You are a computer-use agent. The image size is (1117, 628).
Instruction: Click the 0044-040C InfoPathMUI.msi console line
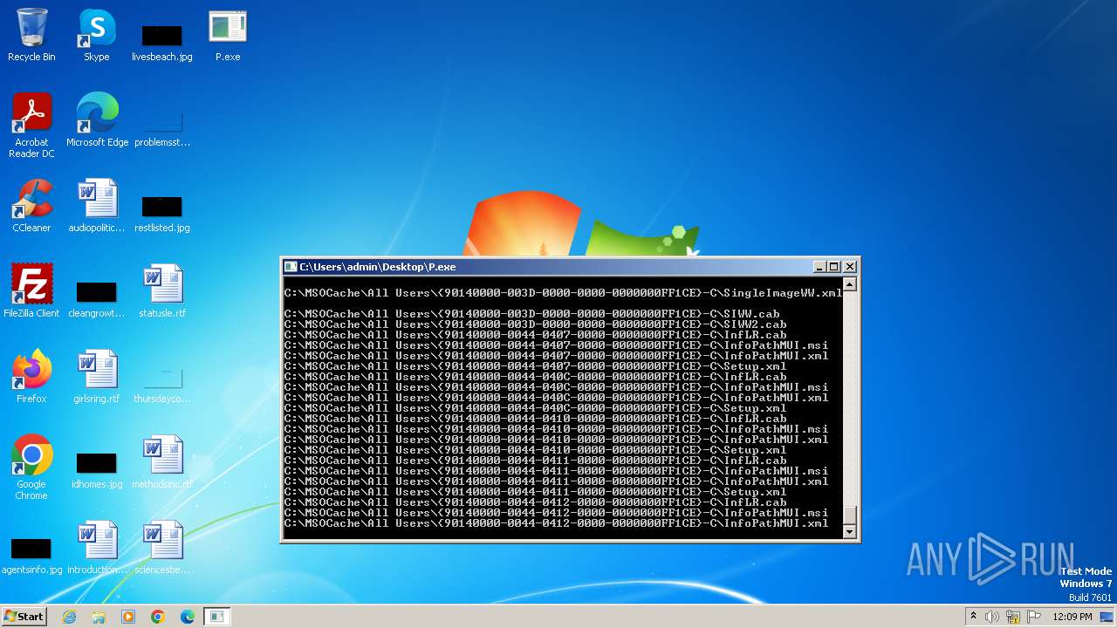click(556, 387)
